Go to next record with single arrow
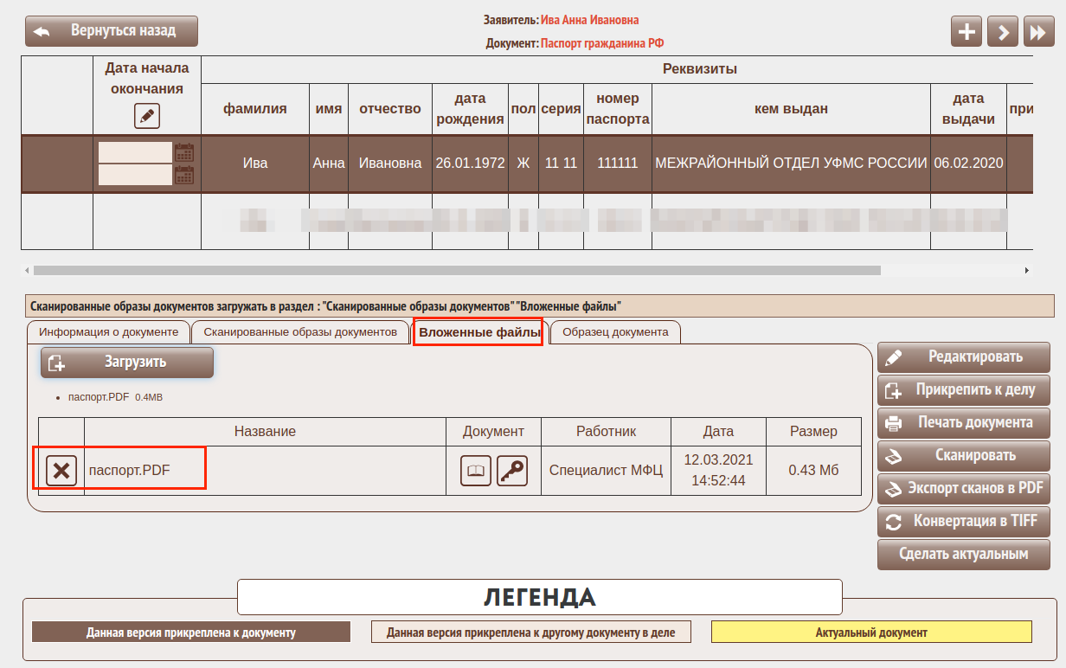Viewport: 1066px width, 668px height. click(x=1002, y=32)
